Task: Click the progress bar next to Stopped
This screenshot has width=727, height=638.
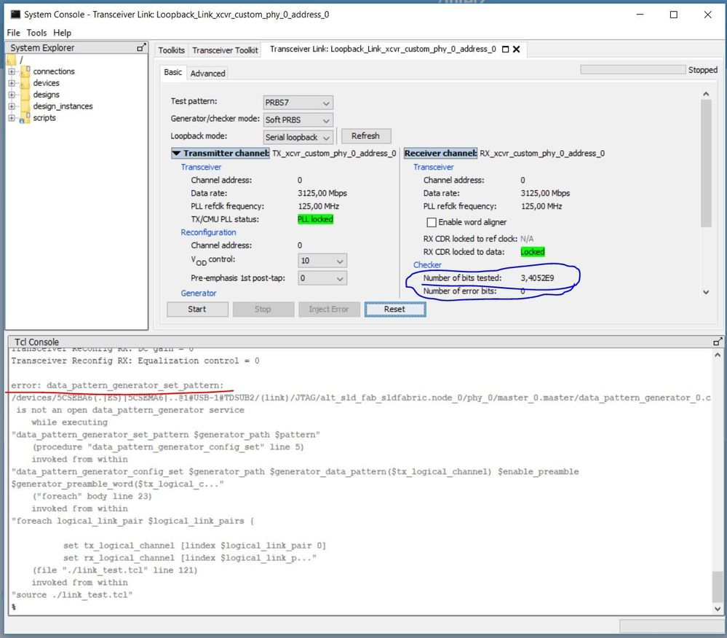Action: pos(633,70)
